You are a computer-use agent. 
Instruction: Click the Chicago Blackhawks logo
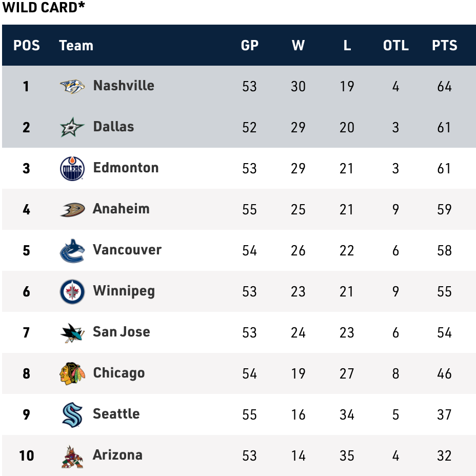(x=72, y=373)
